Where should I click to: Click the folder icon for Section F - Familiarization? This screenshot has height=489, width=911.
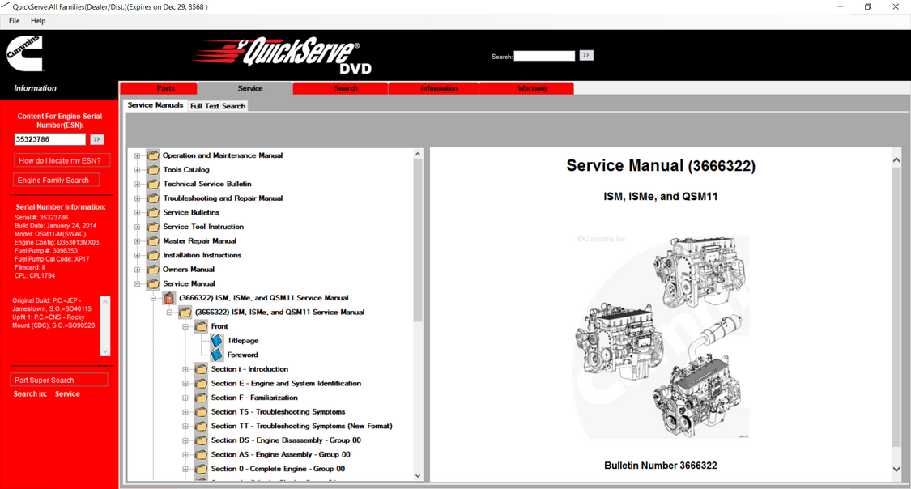(x=200, y=397)
